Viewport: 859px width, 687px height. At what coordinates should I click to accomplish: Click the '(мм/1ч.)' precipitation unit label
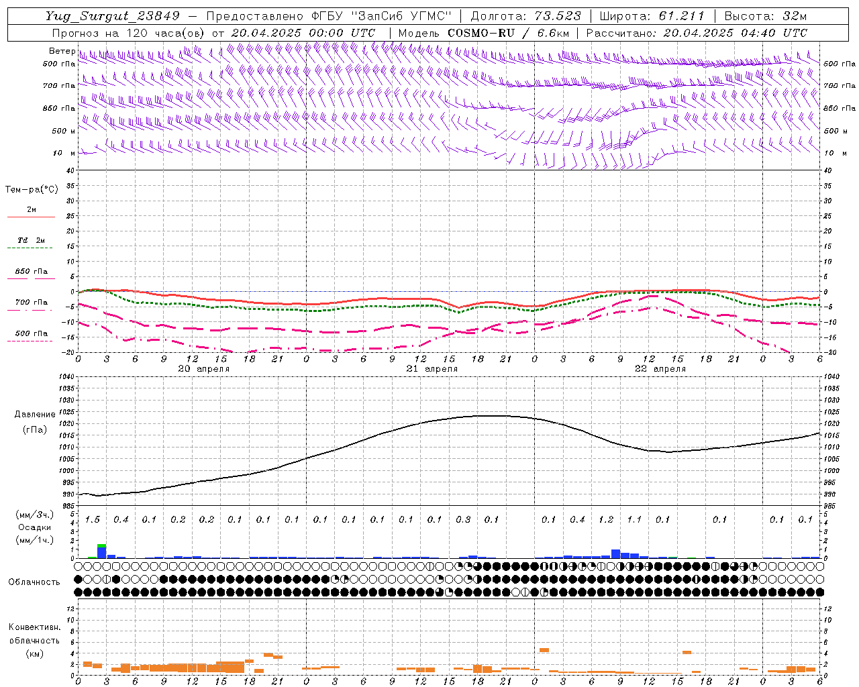tap(35, 540)
